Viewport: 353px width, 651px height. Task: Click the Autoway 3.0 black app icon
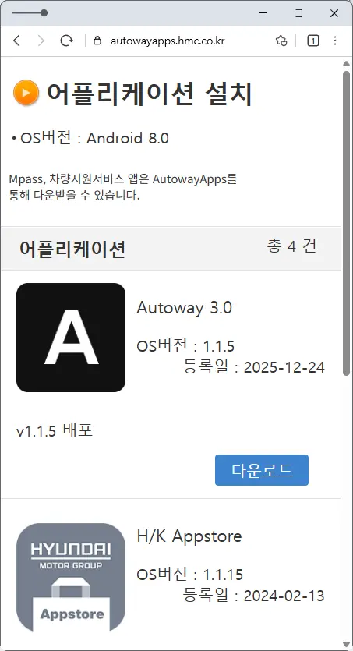click(x=71, y=338)
